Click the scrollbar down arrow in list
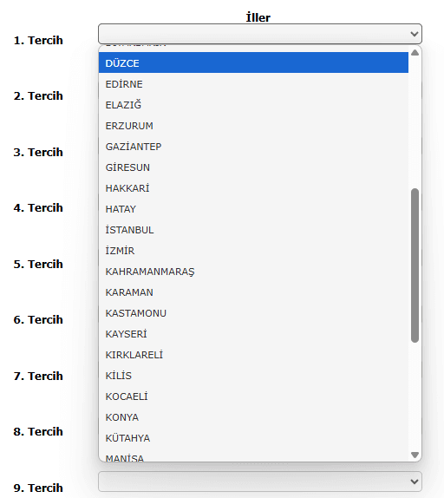444x498 pixels. (x=415, y=455)
